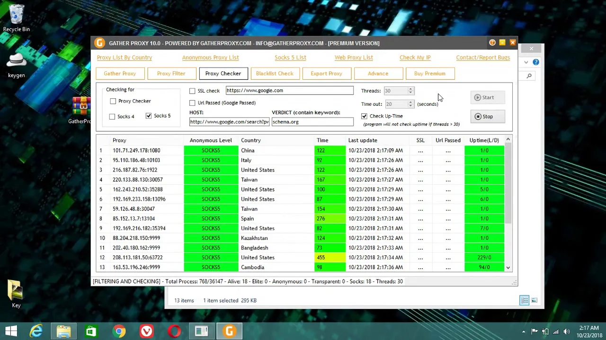This screenshot has height=340, width=606.
Task: Open Gather Proxy help icon in title bar
Action: pos(492,43)
